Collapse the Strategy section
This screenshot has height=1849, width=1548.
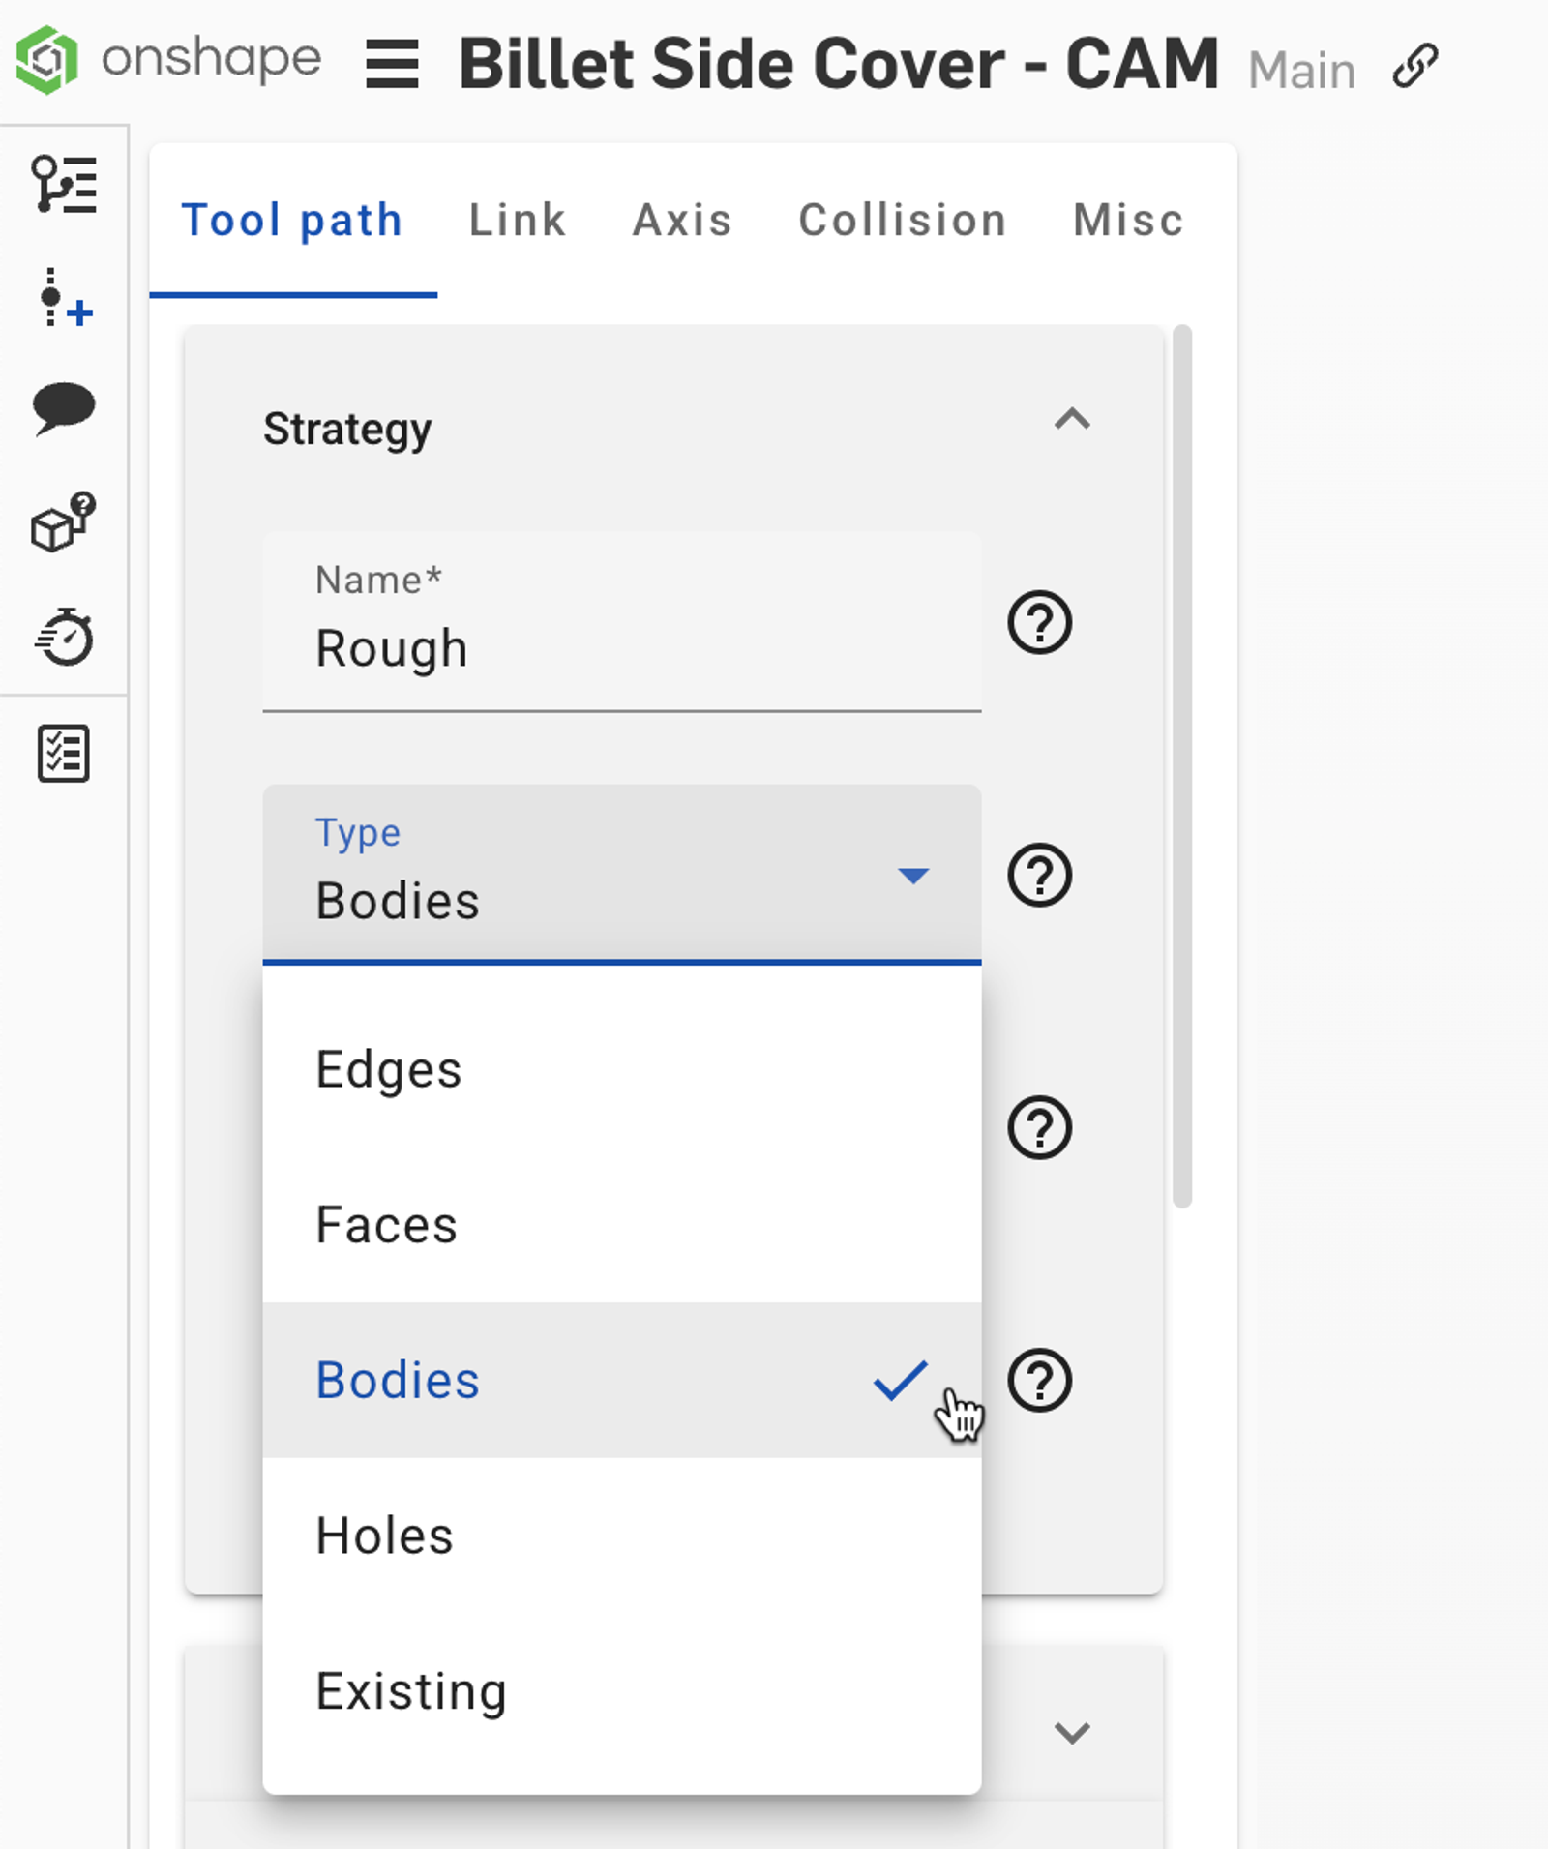pyautogui.click(x=1071, y=420)
